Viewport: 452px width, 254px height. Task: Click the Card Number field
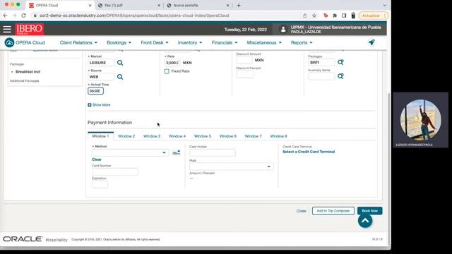(x=114, y=171)
